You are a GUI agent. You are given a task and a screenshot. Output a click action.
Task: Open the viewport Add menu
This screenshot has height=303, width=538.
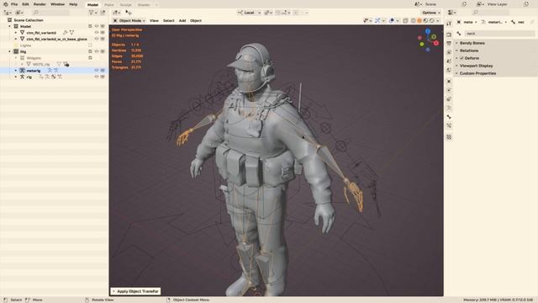click(x=182, y=20)
